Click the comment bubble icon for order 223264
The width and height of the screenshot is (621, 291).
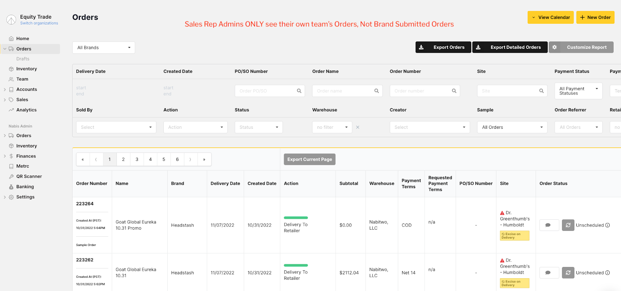point(548,225)
